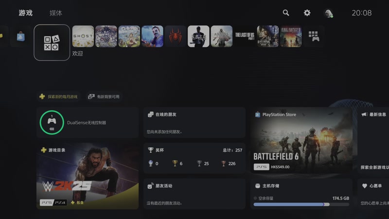Viewport: 389px width, 219px height.
Task: Click the trophy cup icon beside 奖杯
Action: point(150,150)
